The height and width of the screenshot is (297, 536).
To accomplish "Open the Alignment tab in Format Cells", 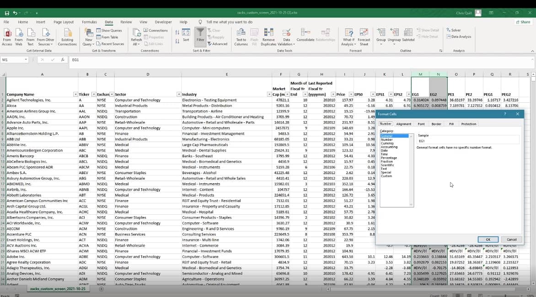I will click(x=404, y=124).
